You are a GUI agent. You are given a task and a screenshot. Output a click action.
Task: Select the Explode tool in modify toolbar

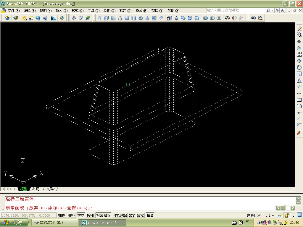(x=299, y=132)
